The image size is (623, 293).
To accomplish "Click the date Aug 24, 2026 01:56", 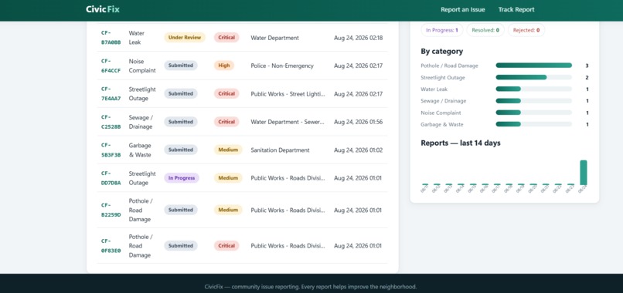I will coord(359,122).
